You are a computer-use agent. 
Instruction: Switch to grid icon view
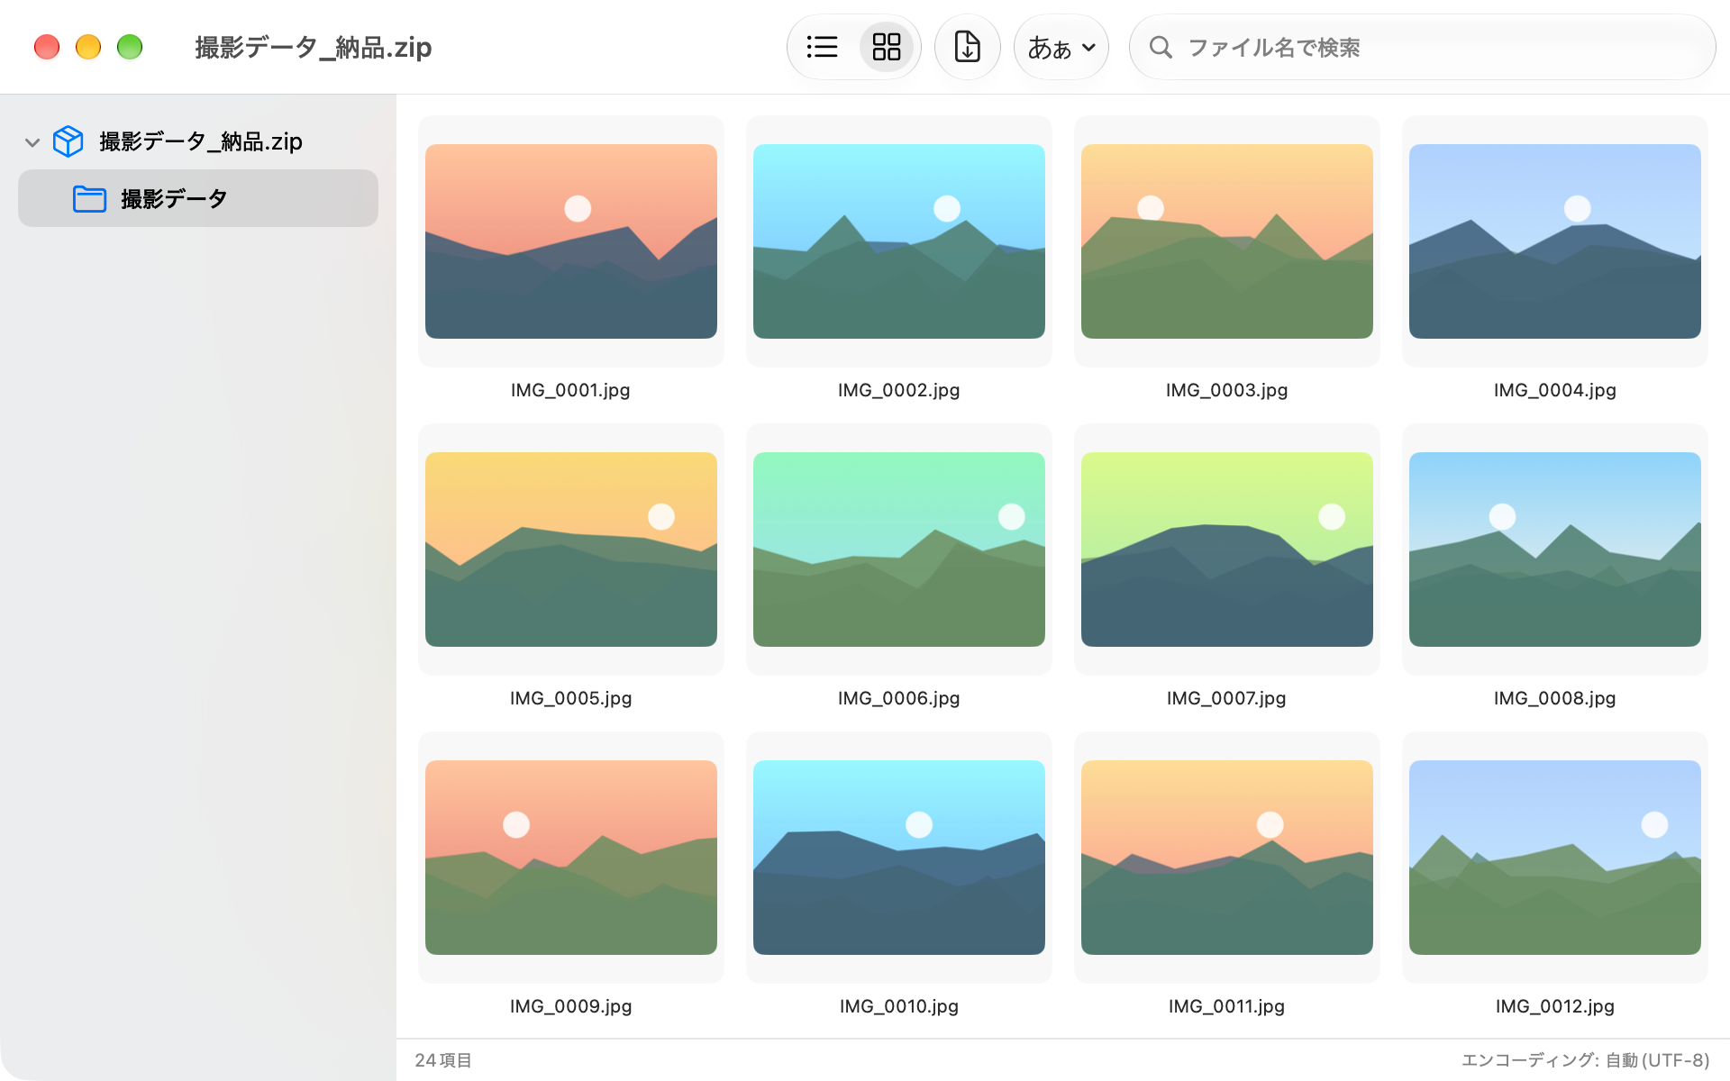(887, 47)
